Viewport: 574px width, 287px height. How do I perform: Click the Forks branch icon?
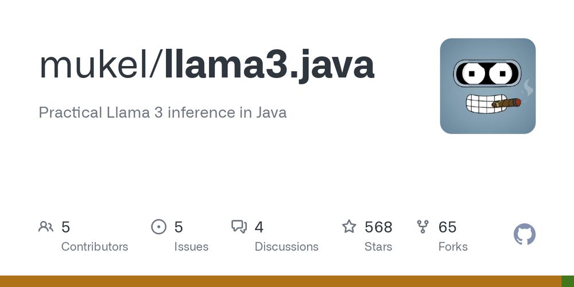tap(423, 227)
